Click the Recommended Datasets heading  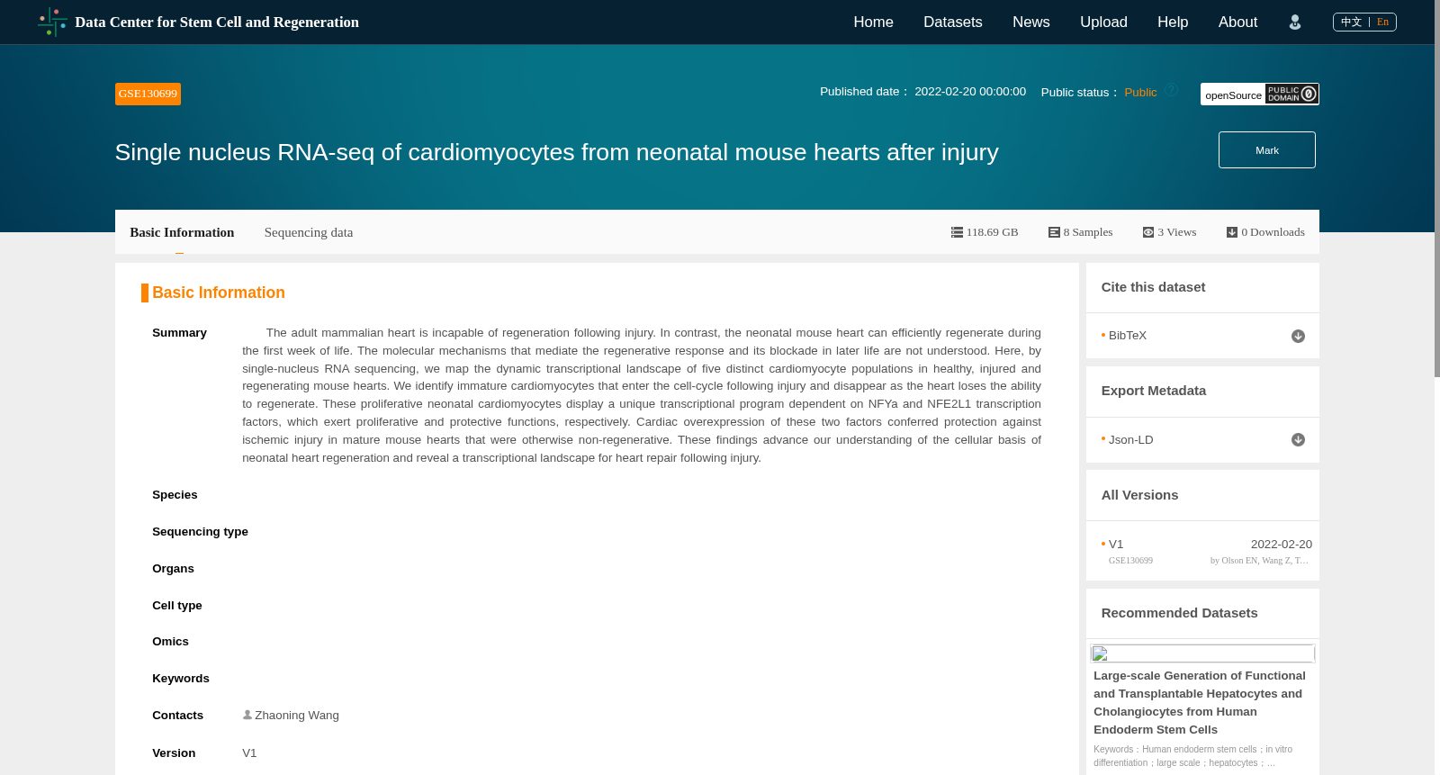point(1179,613)
